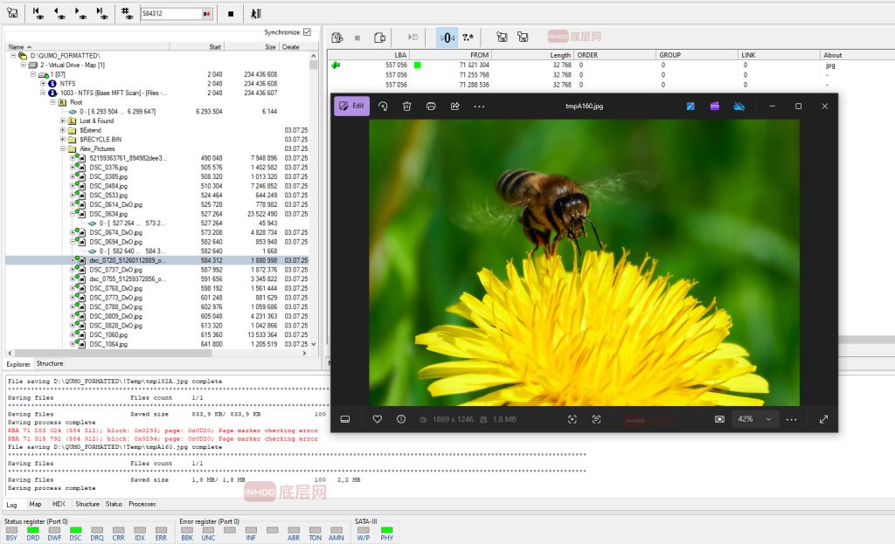This screenshot has height=544, width=895.
Task: Rotate the image in photo viewer
Action: (383, 106)
